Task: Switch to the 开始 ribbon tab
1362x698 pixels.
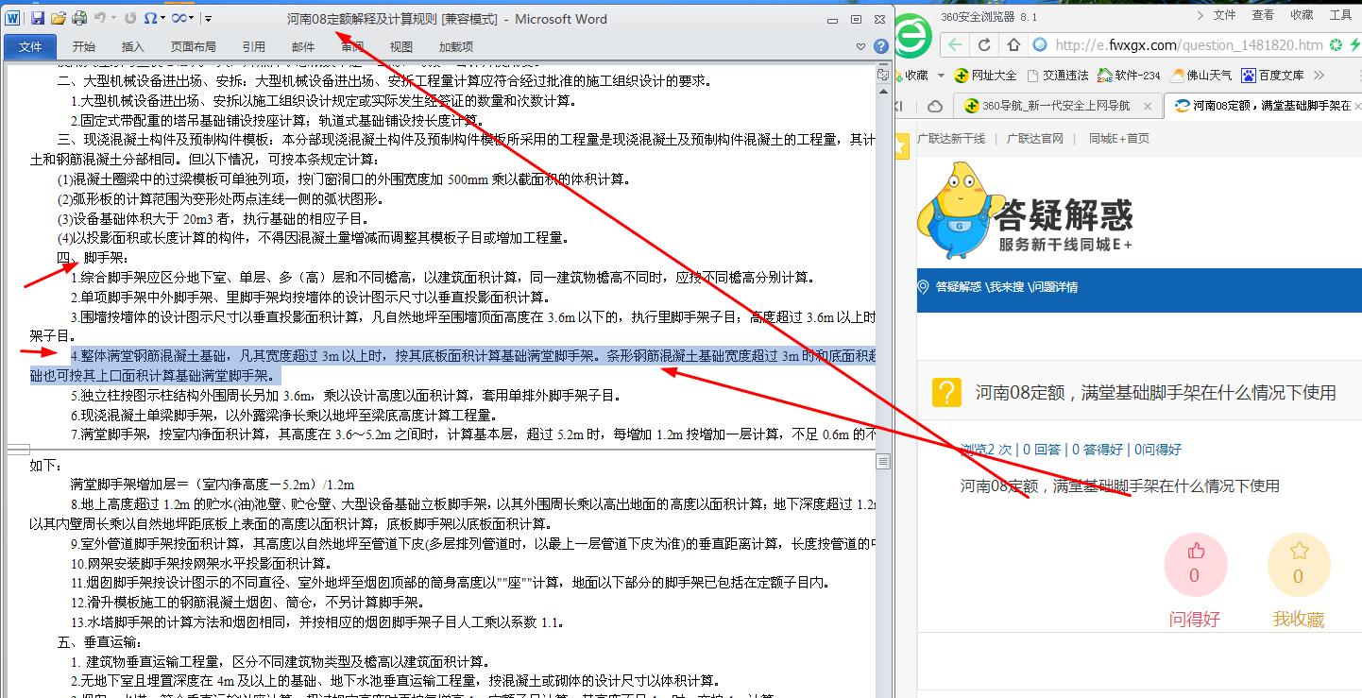Action: pyautogui.click(x=84, y=46)
